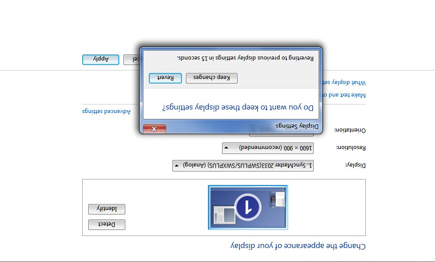Screen dimensions: 435x262
Task: Click the 'Orientation:' label
Action: pyautogui.click(x=350, y=130)
